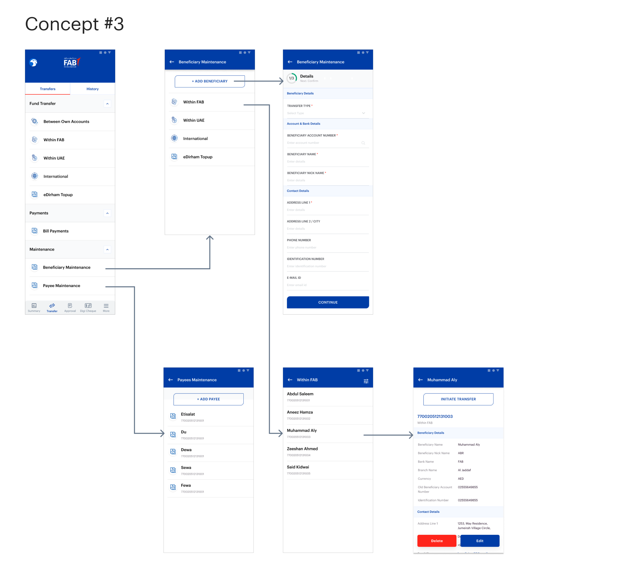Viewport: 627px width, 578px height.
Task: Click the Beneficiary Name input field
Action: point(328,162)
